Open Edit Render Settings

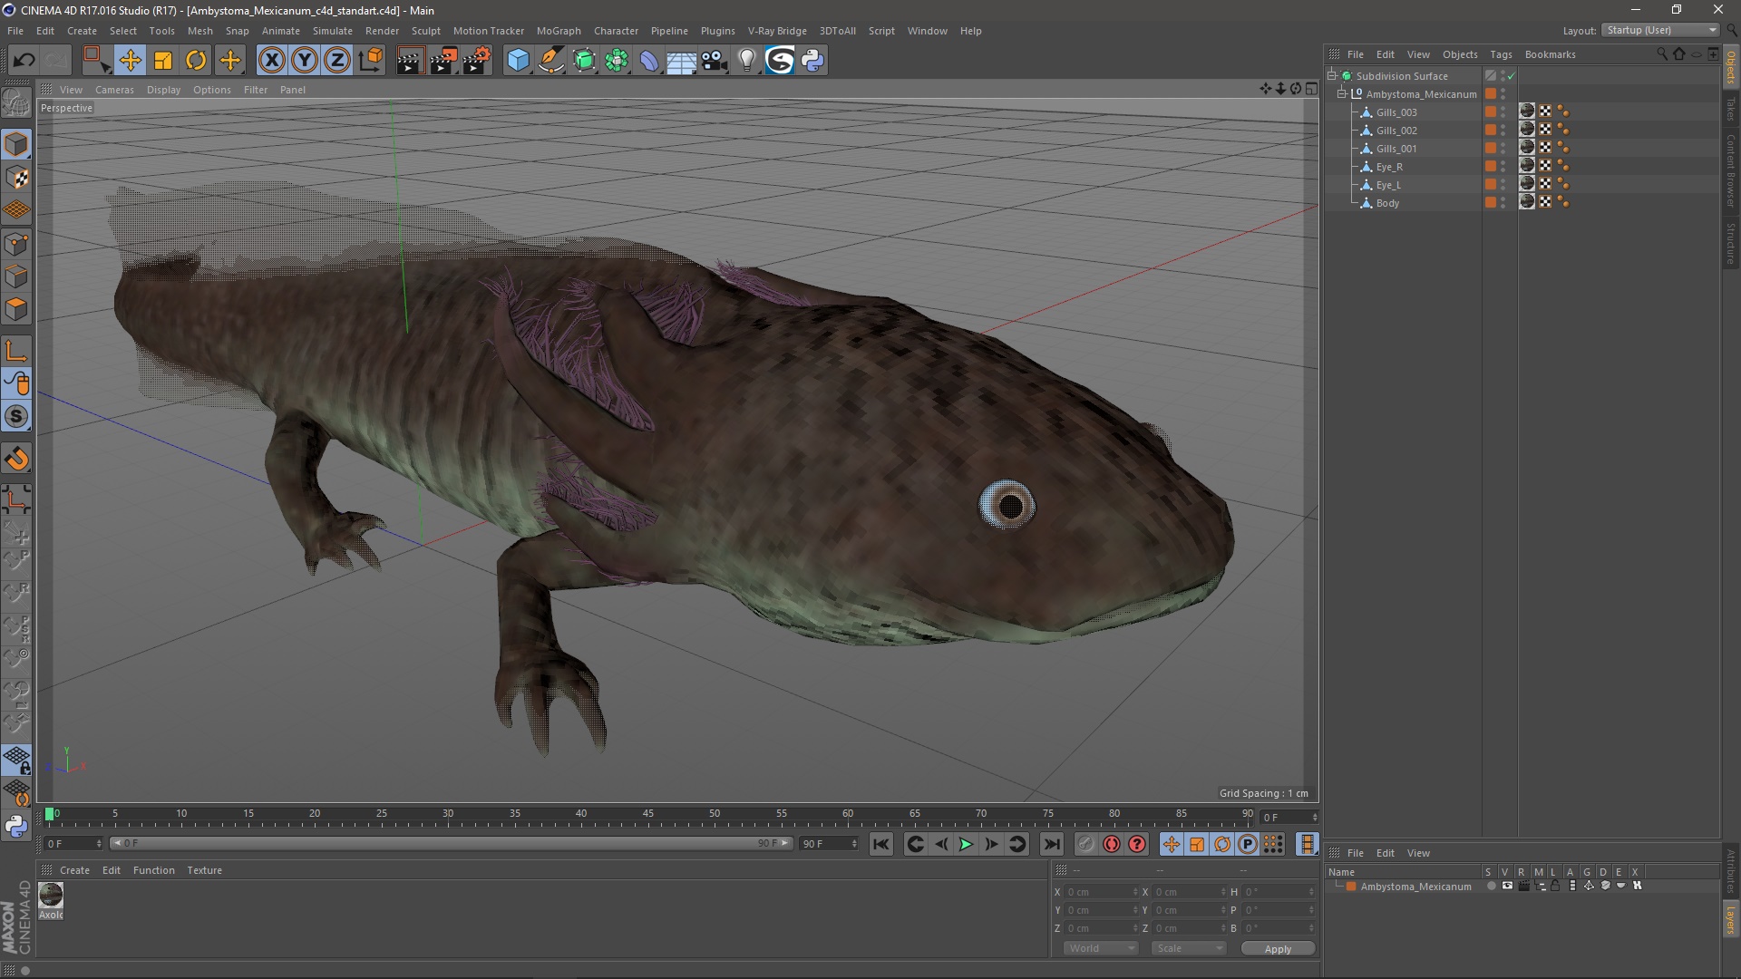pos(476,61)
